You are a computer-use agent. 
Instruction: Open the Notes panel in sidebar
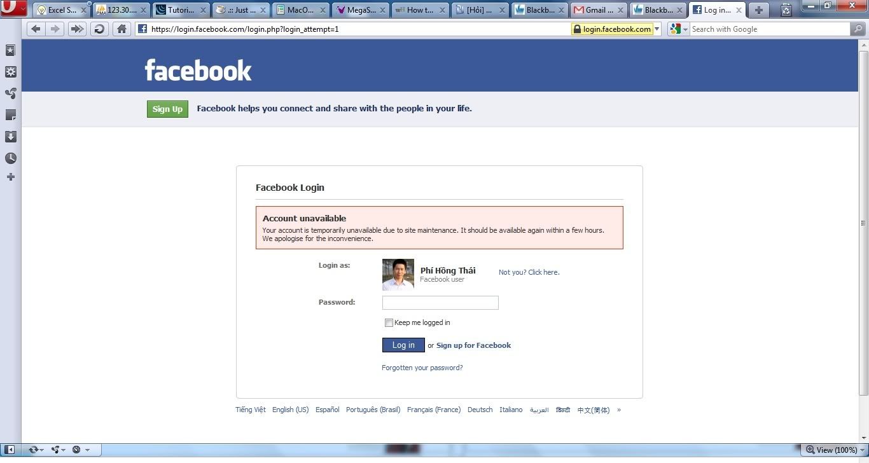pyautogui.click(x=10, y=115)
